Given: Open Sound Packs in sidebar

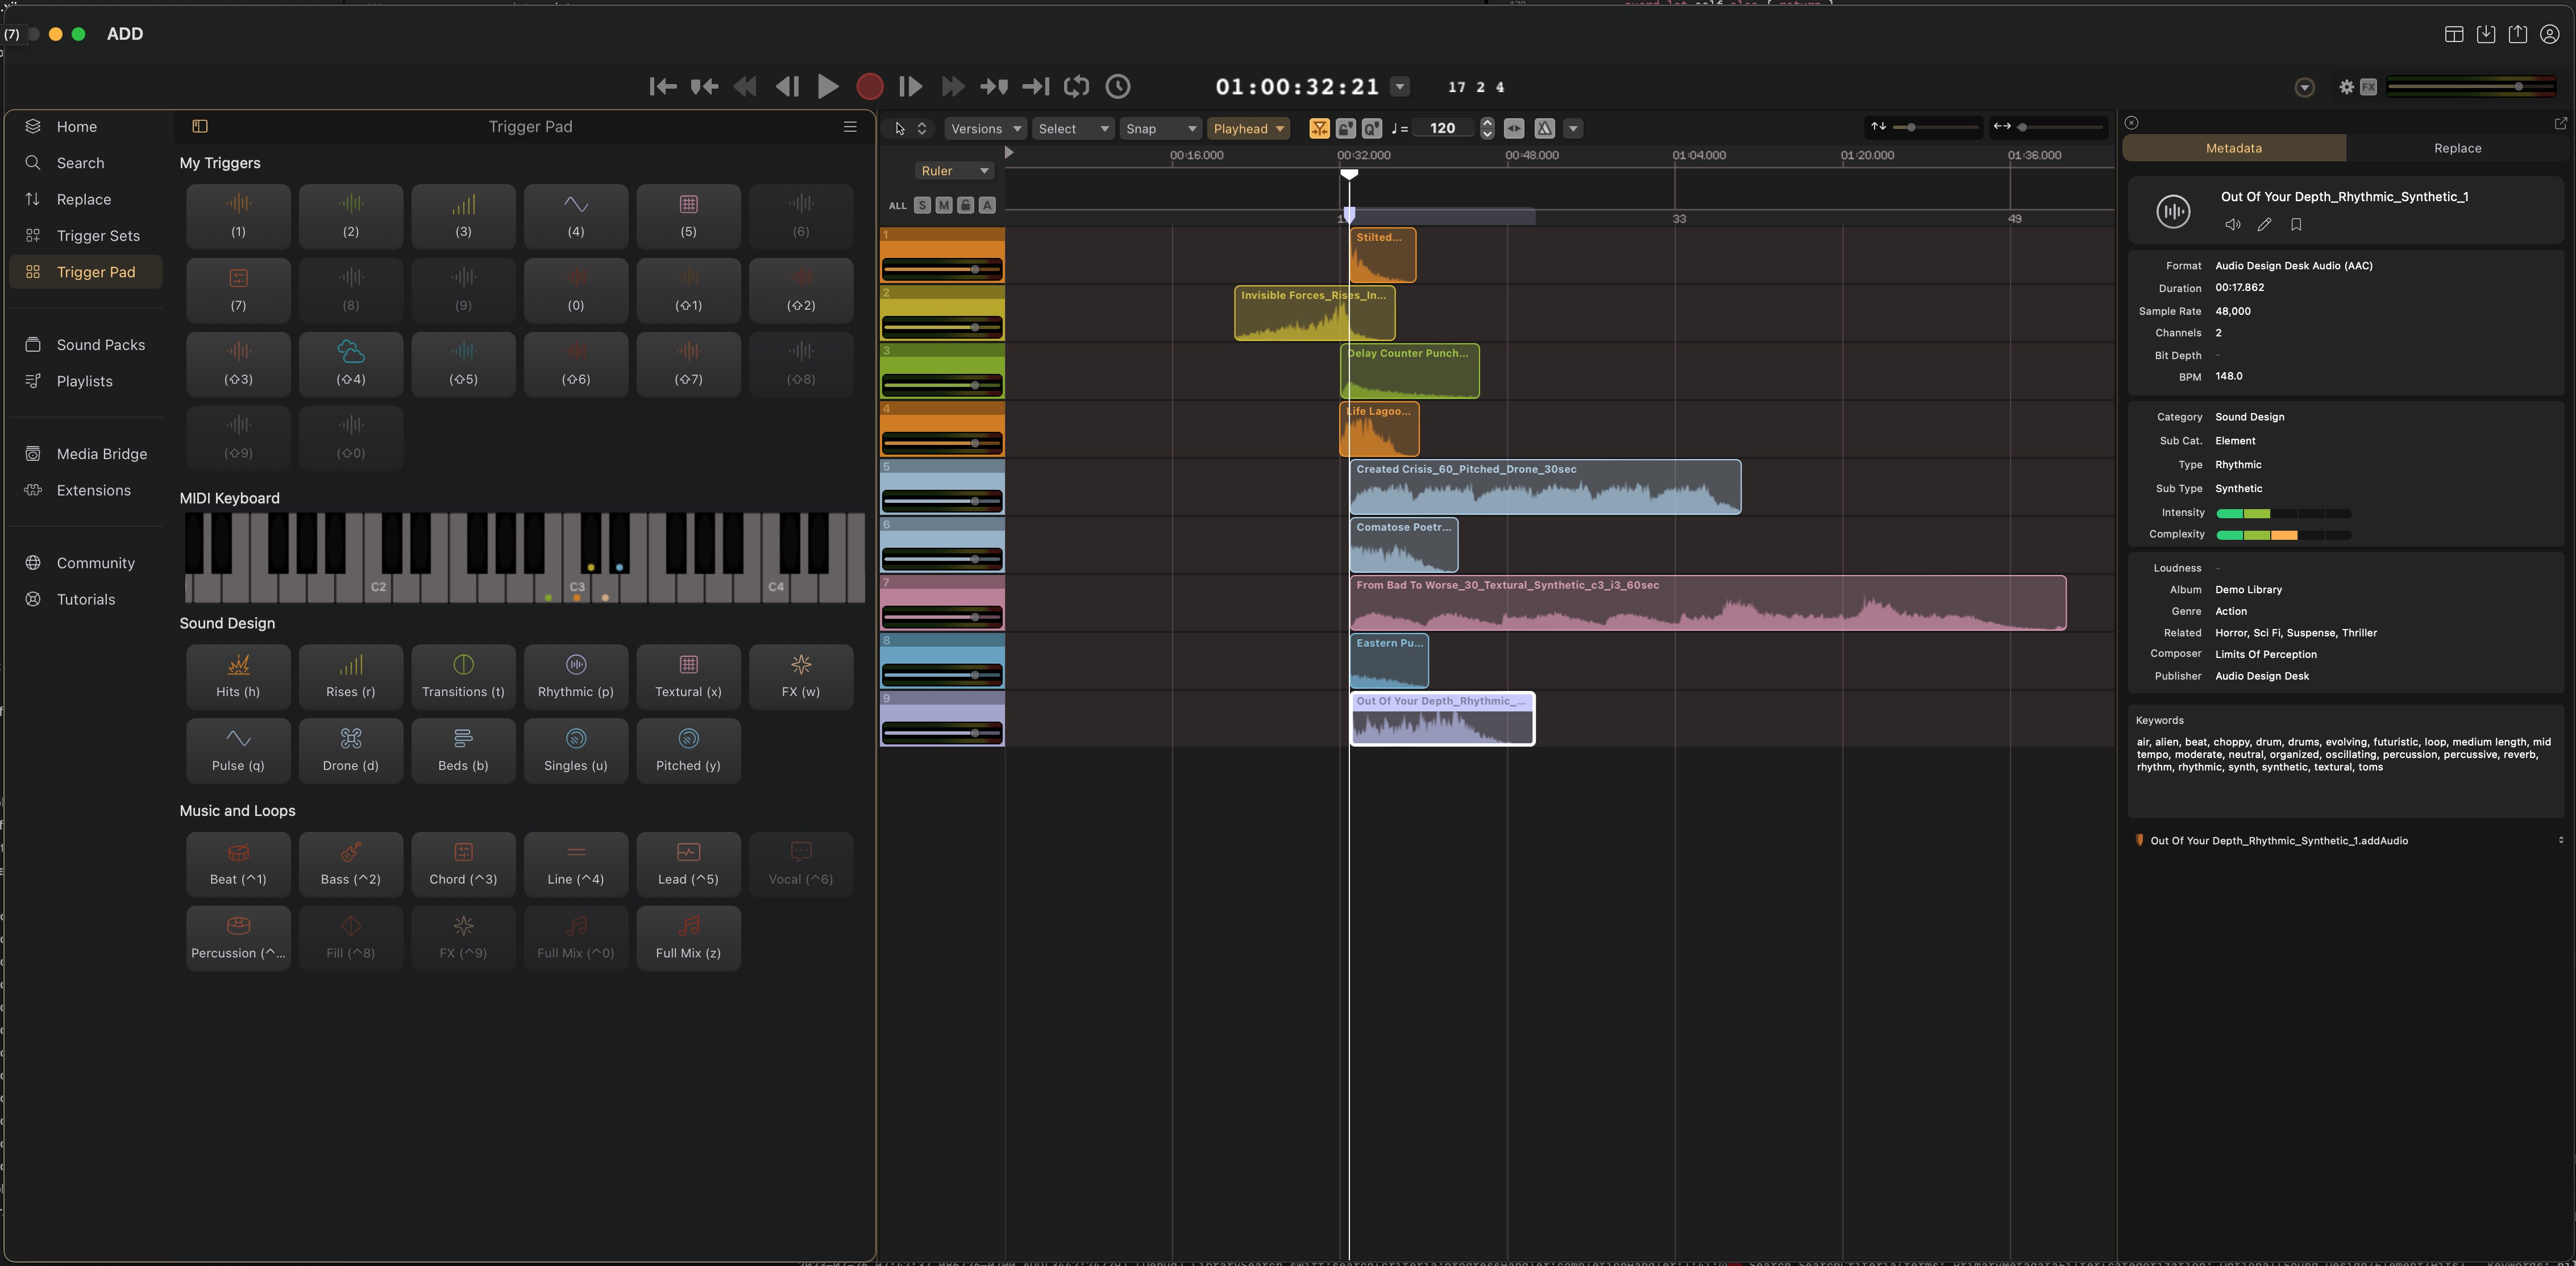Looking at the screenshot, I should click(x=100, y=345).
